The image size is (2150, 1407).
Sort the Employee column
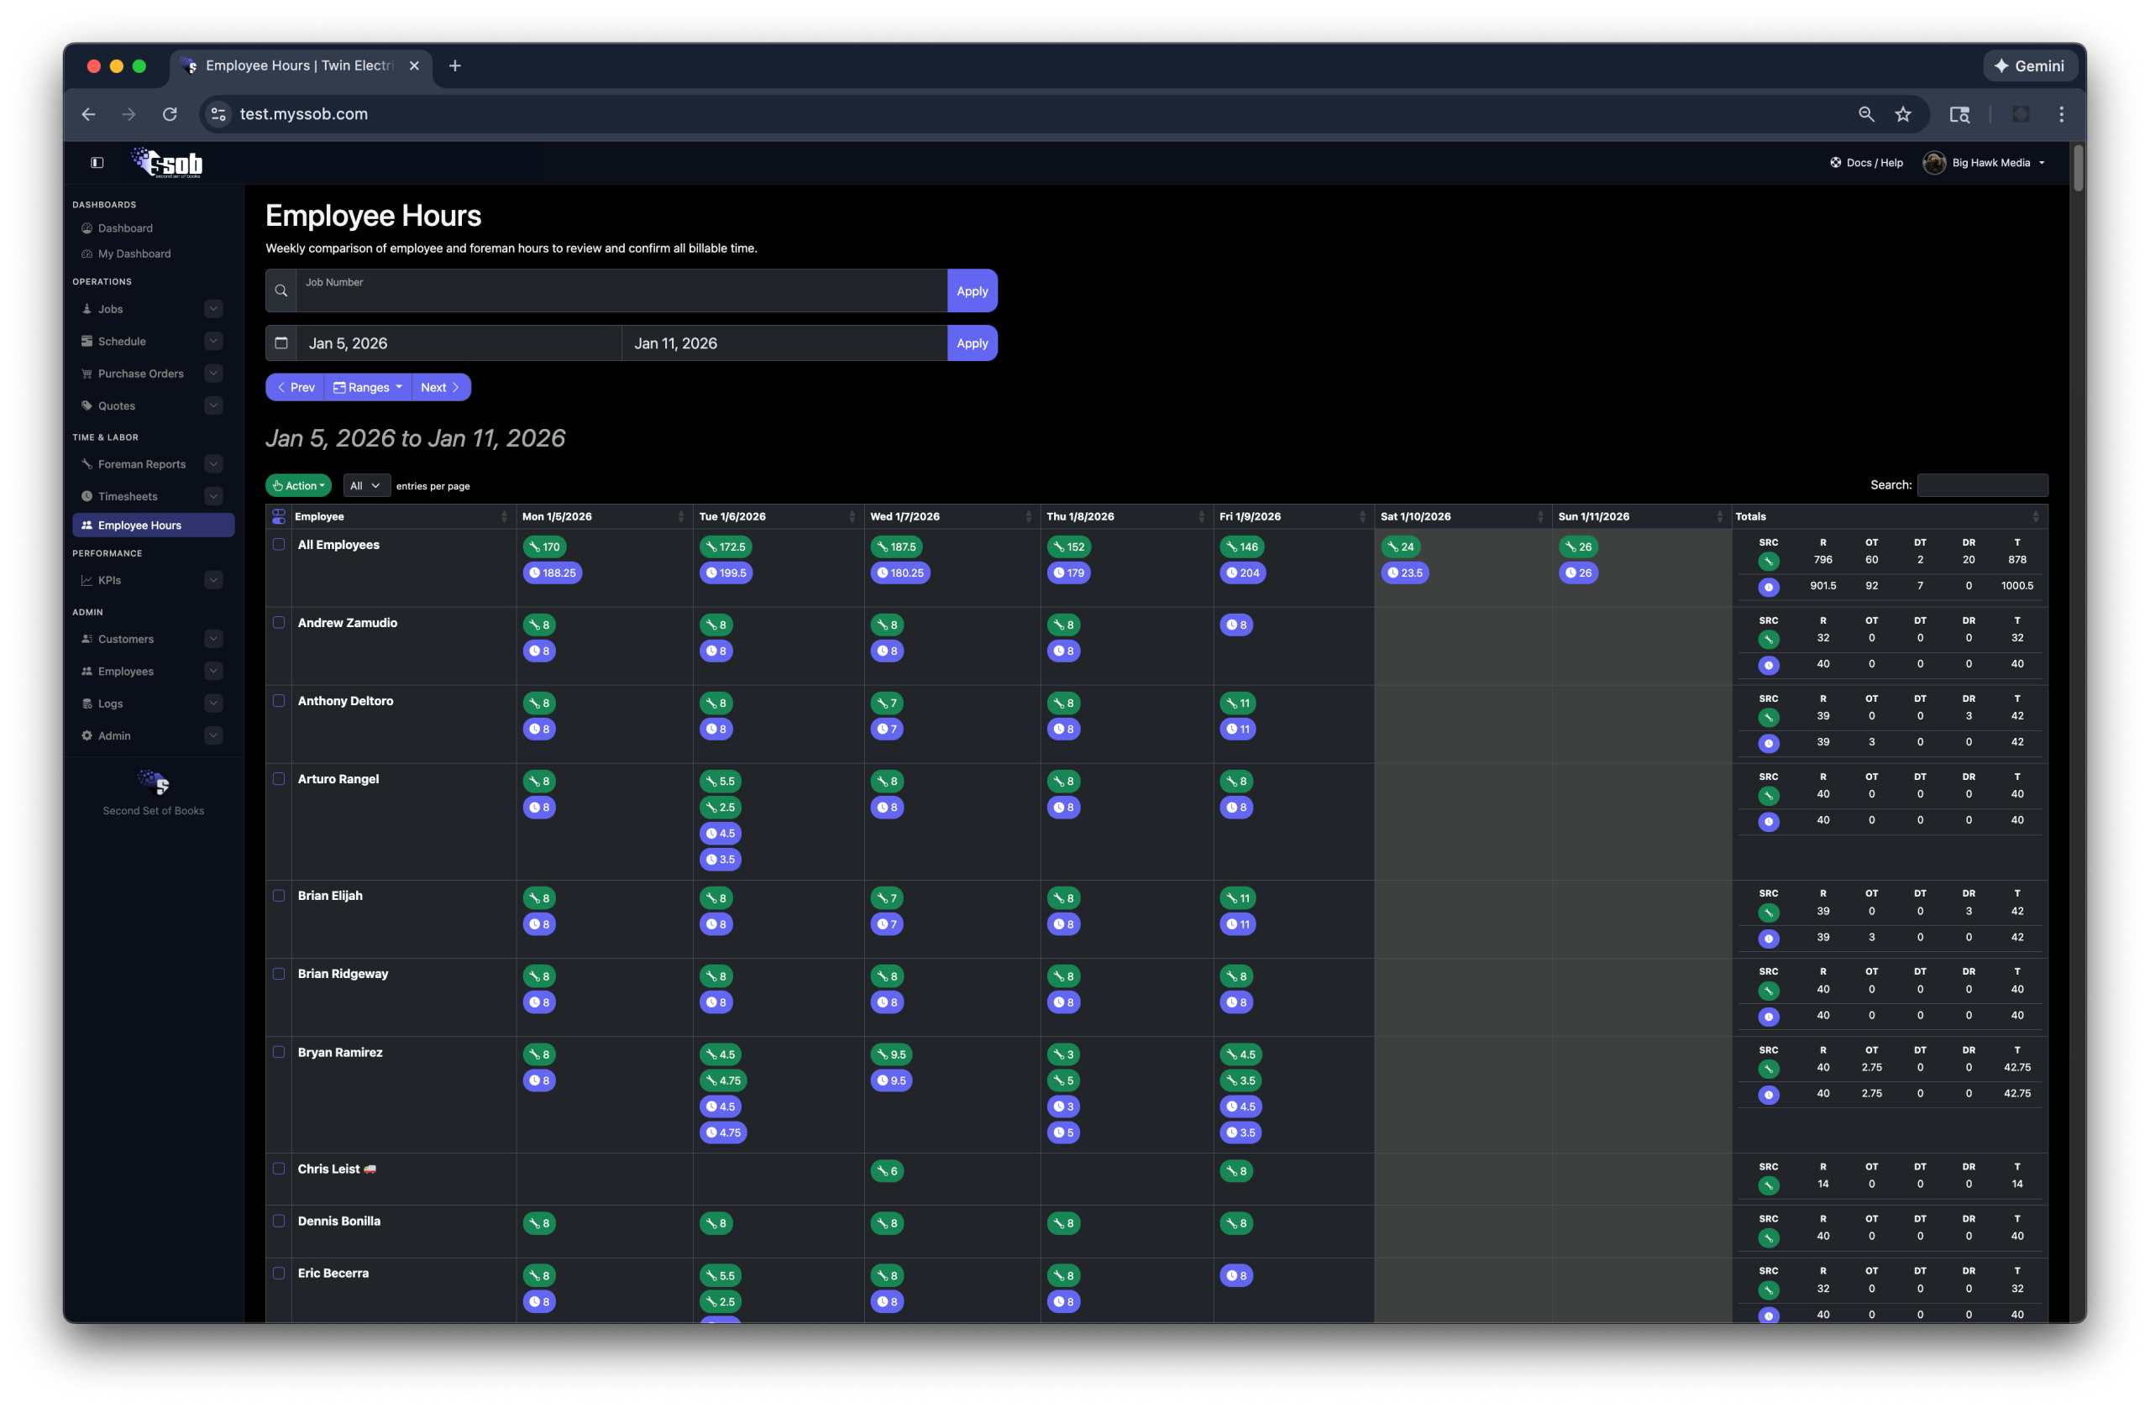click(504, 516)
